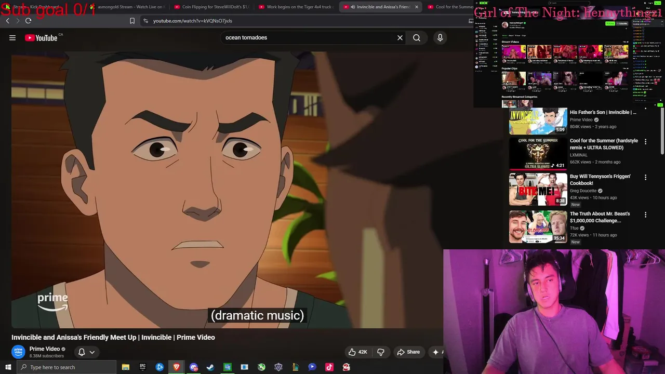The image size is (665, 374).
Task: Go back in browser history
Action: 7,21
